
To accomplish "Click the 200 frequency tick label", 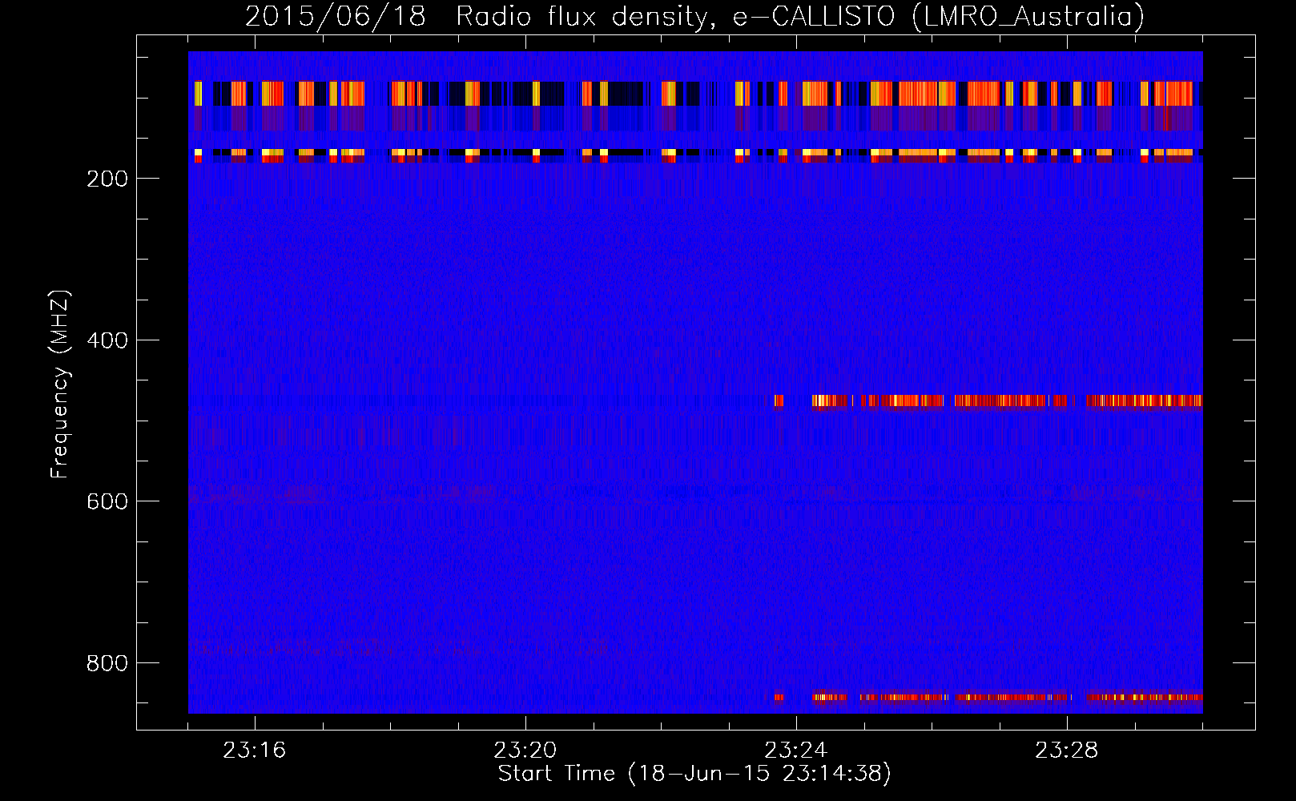I will pos(107,179).
